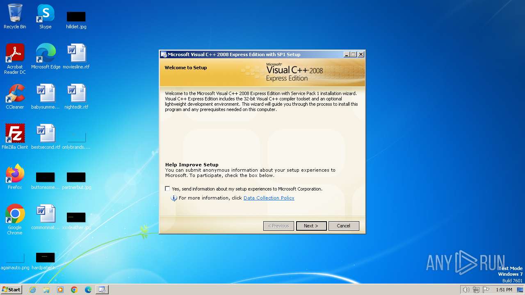Select the xxxleather.jpg file icon
This screenshot has height=295, width=525.
[x=76, y=220]
